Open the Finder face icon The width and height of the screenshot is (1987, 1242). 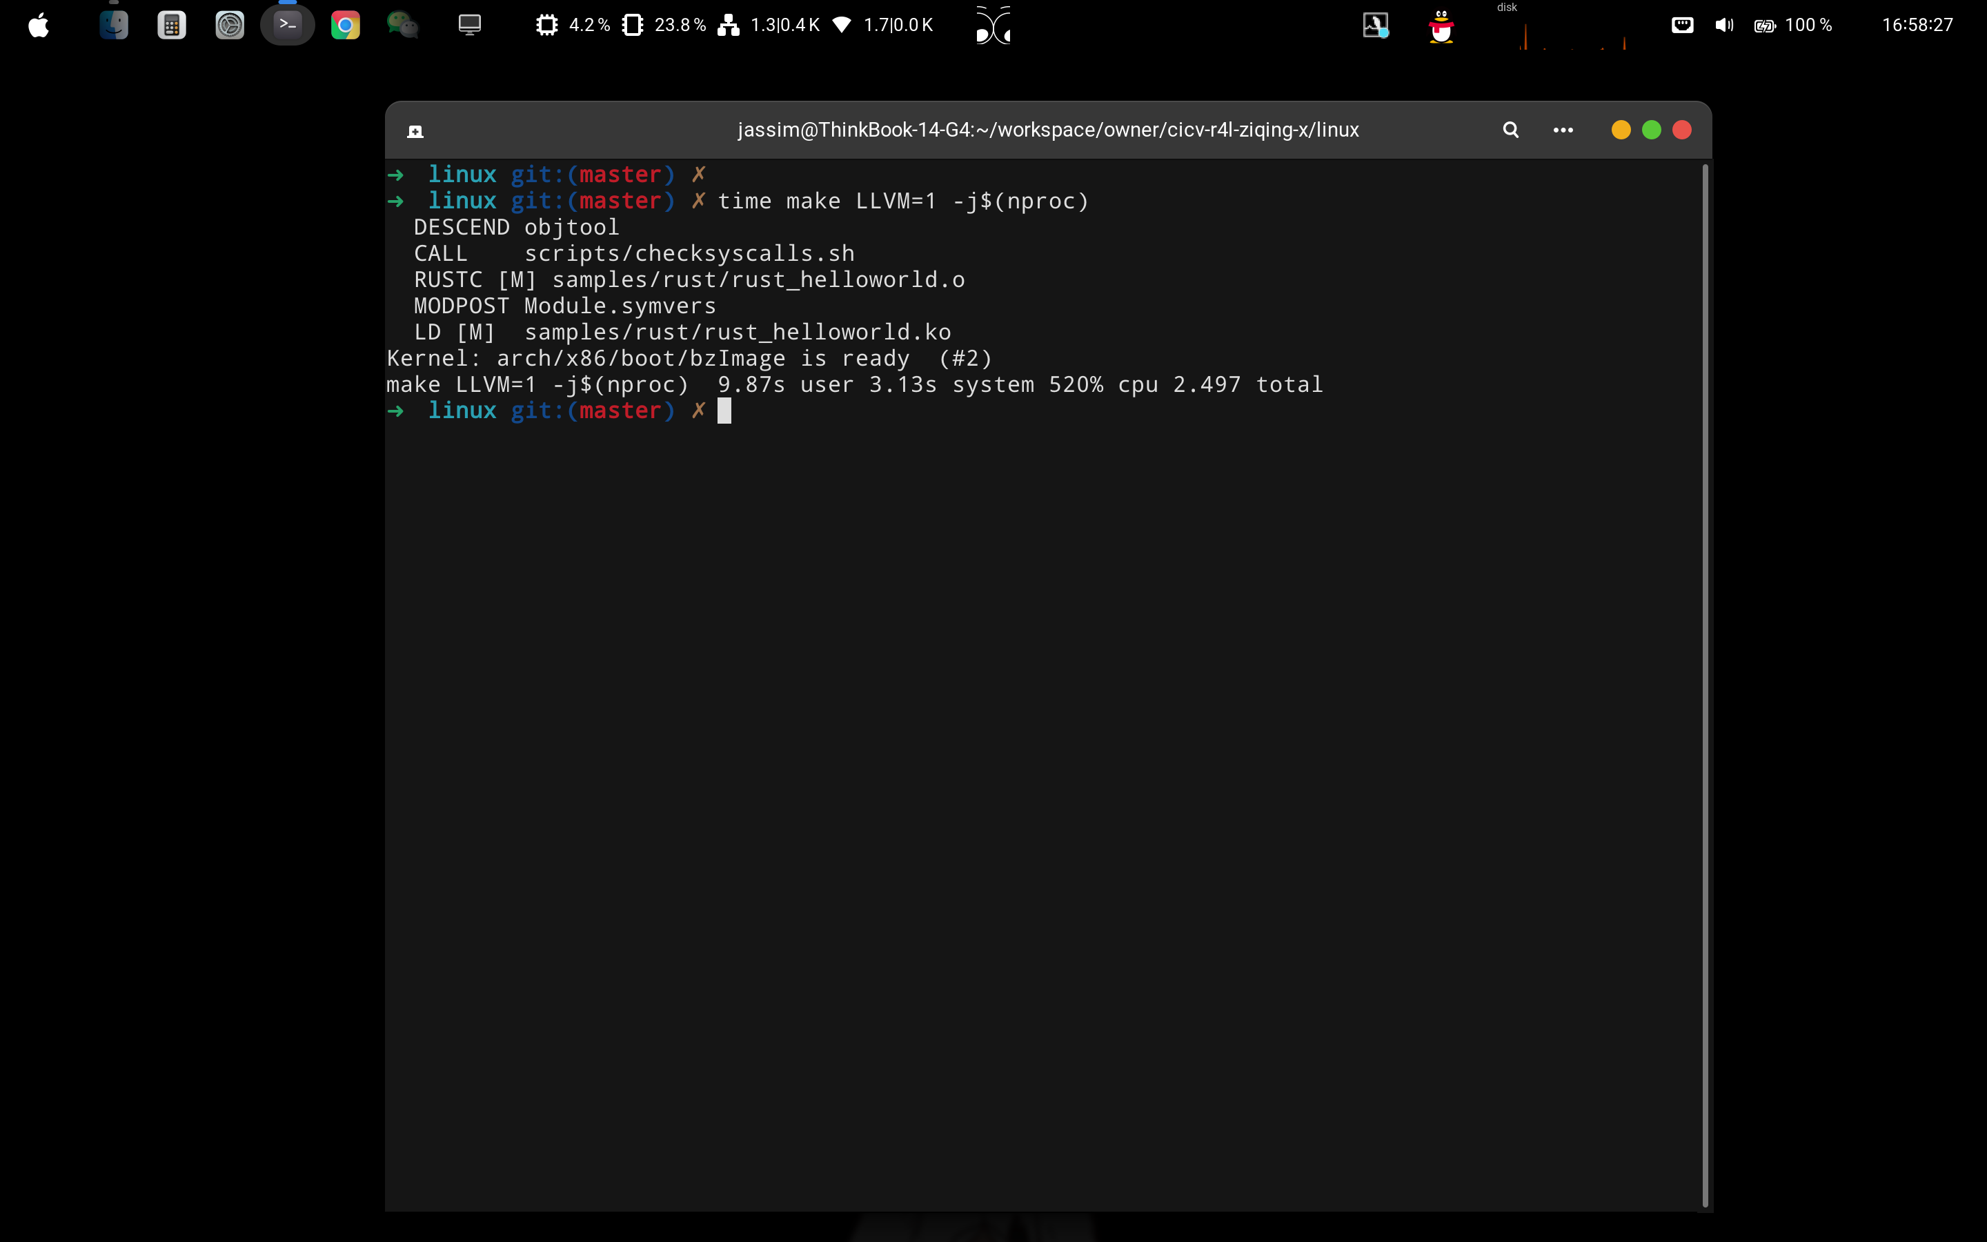pyautogui.click(x=113, y=26)
